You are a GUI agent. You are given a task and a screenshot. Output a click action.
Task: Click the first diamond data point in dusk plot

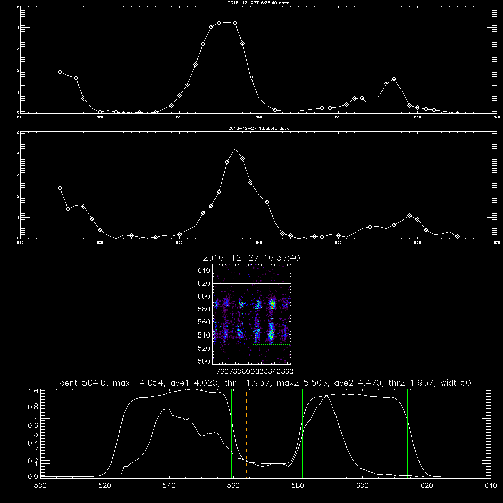point(60,188)
